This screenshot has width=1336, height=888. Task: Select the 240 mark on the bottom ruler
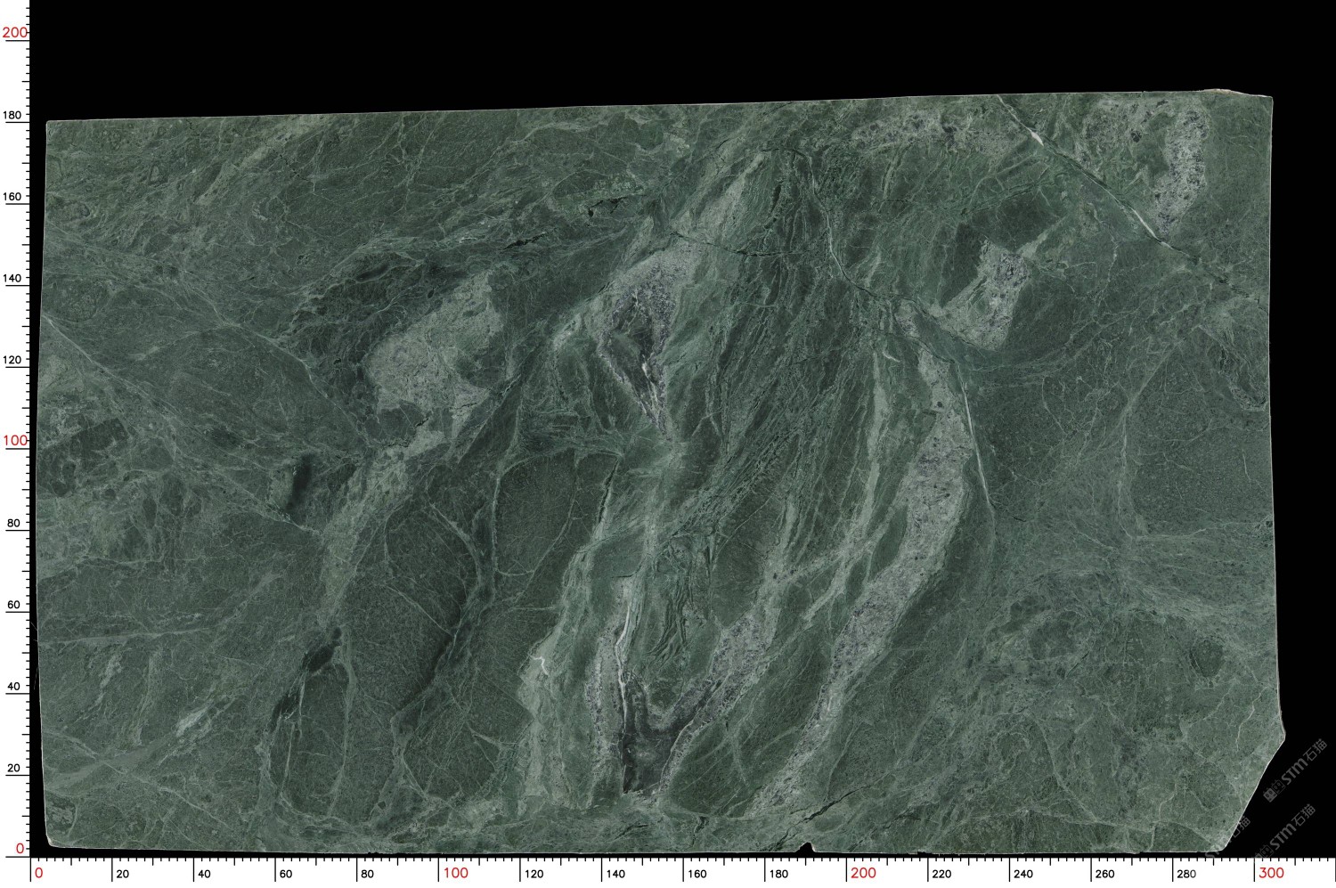pyautogui.click(x=1023, y=874)
